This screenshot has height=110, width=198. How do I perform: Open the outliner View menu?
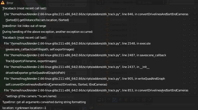tap(116, 3)
